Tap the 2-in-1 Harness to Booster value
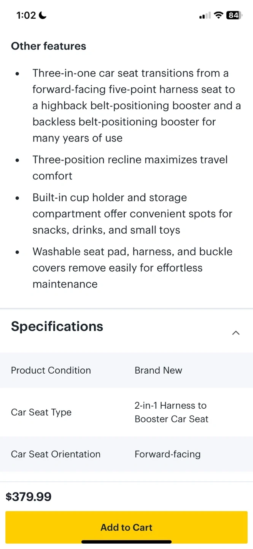 pos(171,412)
